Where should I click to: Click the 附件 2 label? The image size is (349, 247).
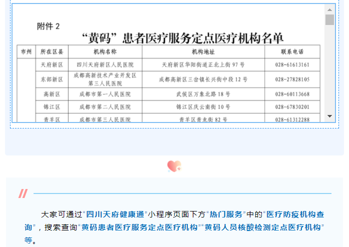tap(49, 26)
